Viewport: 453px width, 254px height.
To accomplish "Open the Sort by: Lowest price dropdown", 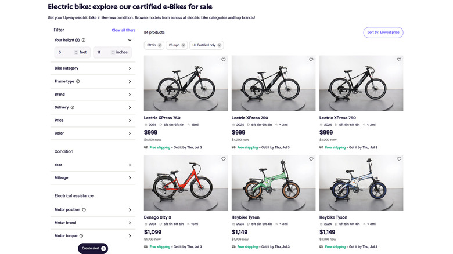I will 383,32.
